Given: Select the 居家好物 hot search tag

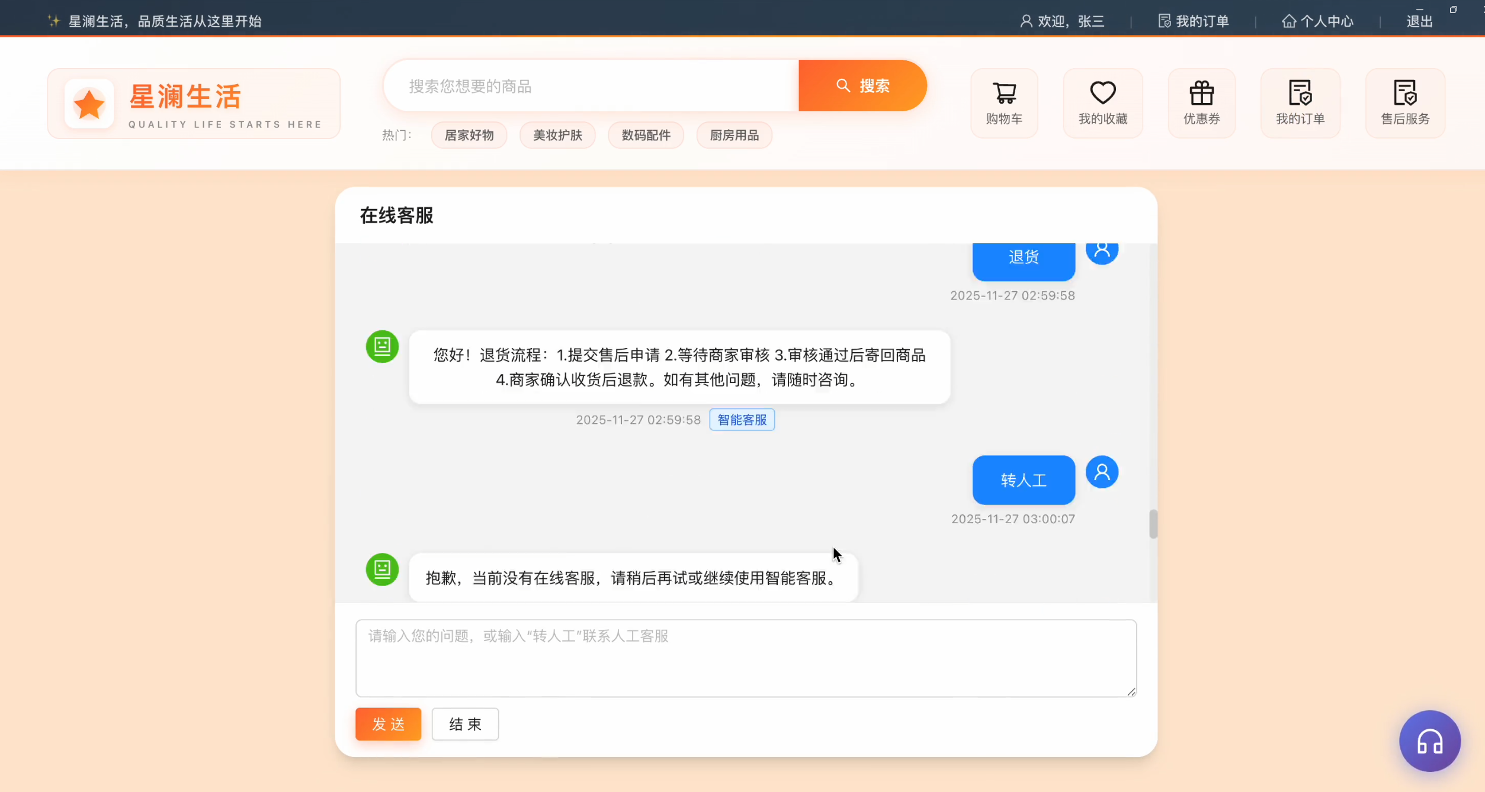Looking at the screenshot, I should (469, 136).
